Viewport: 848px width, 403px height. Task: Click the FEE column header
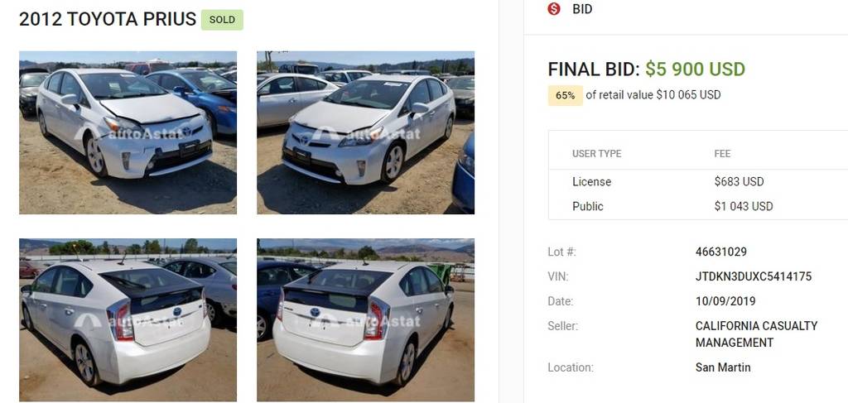coord(722,154)
